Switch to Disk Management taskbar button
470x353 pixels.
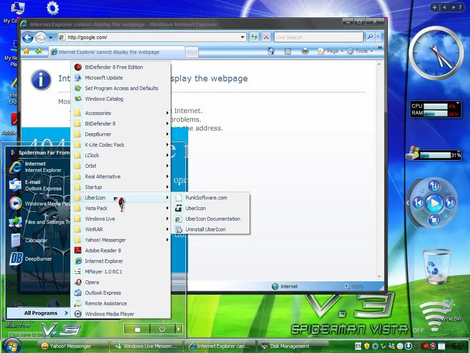point(293,346)
